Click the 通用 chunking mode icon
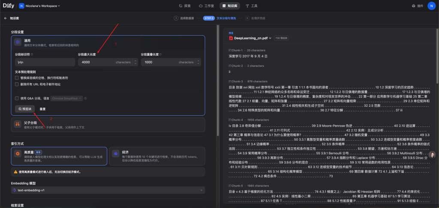Screen dimensions: 439x208 point(18,42)
